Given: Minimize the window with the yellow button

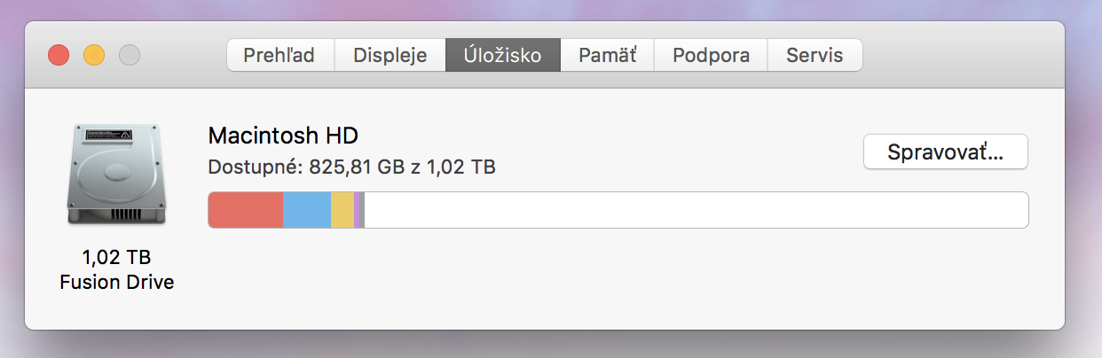Looking at the screenshot, I should 94,55.
